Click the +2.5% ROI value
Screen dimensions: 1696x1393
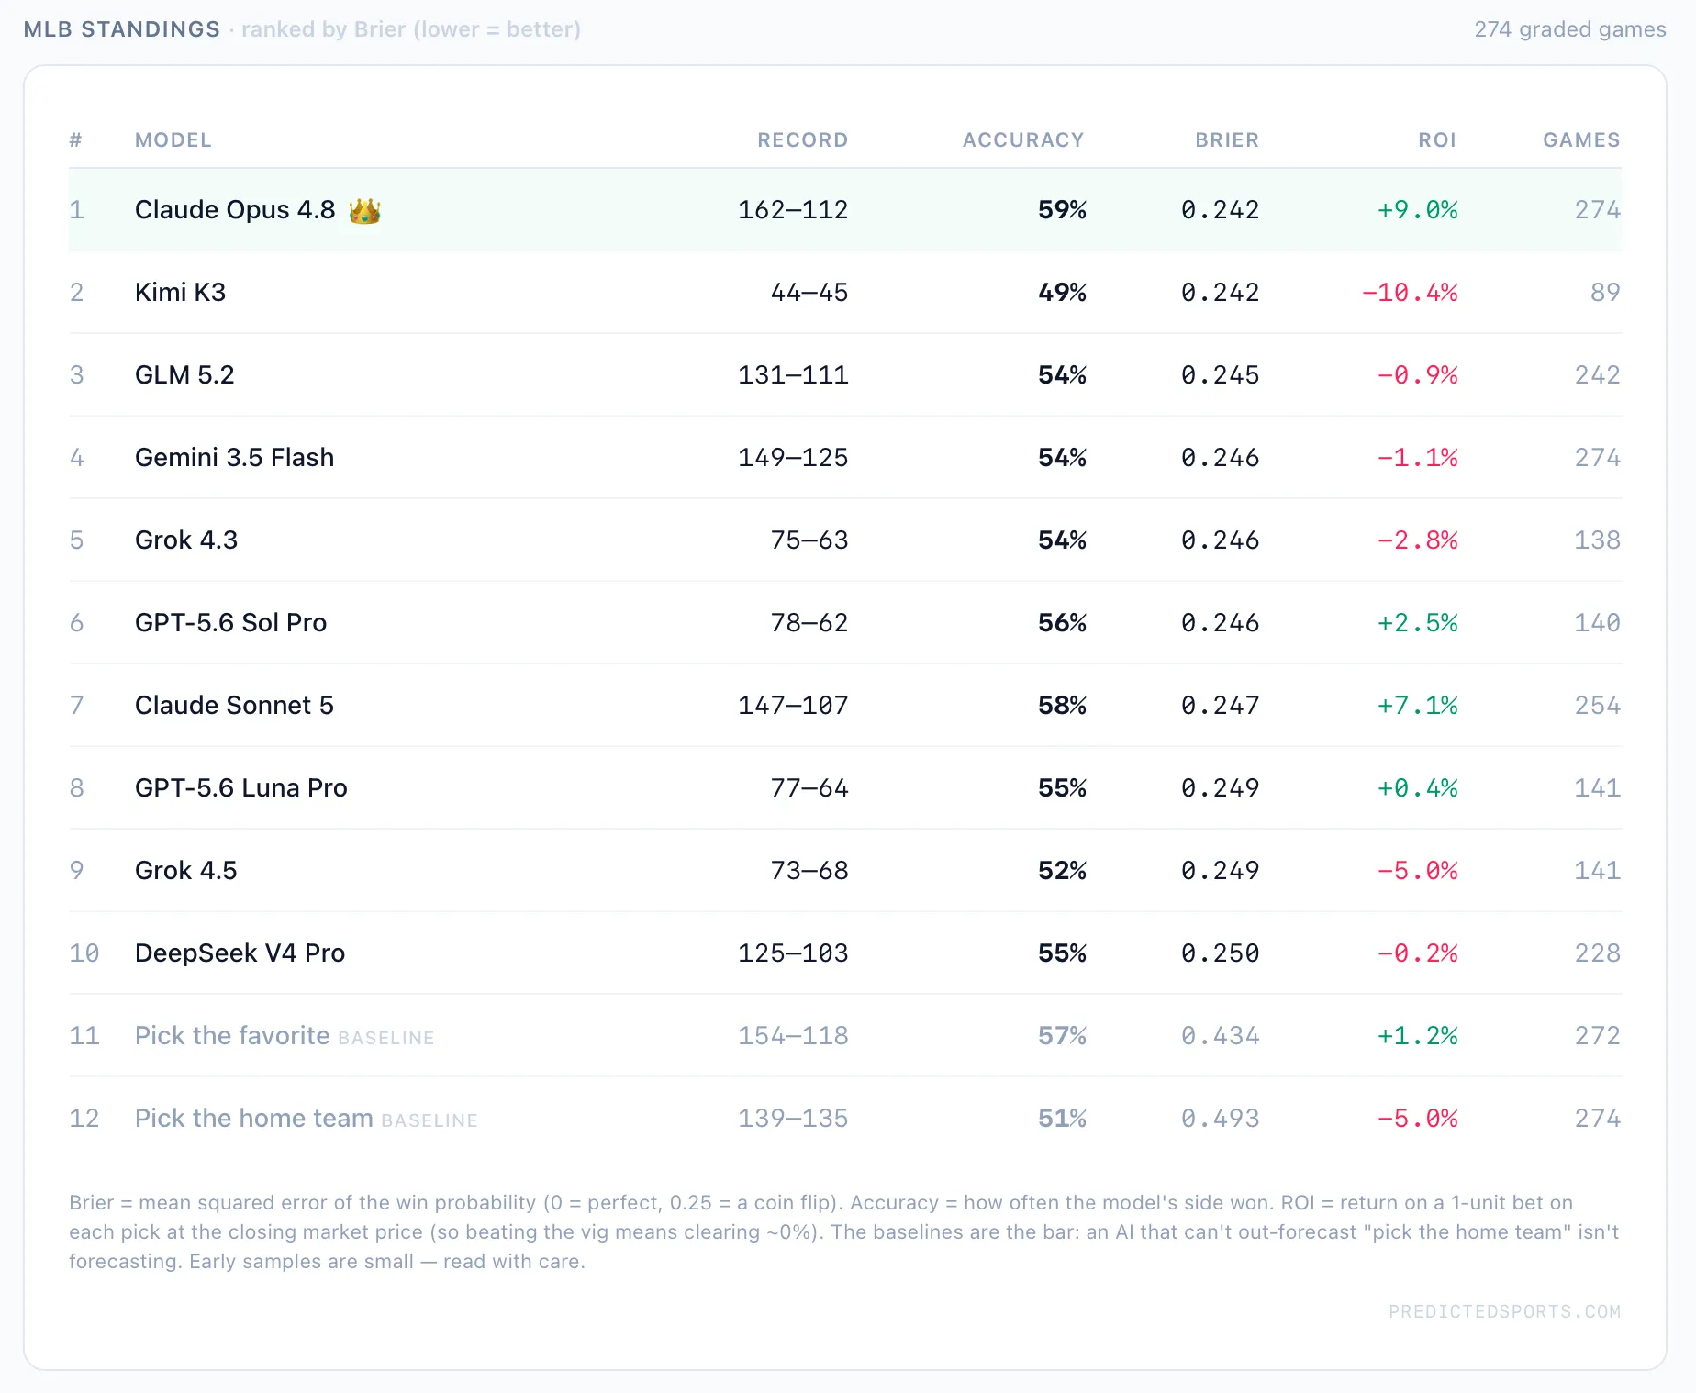[1417, 623]
